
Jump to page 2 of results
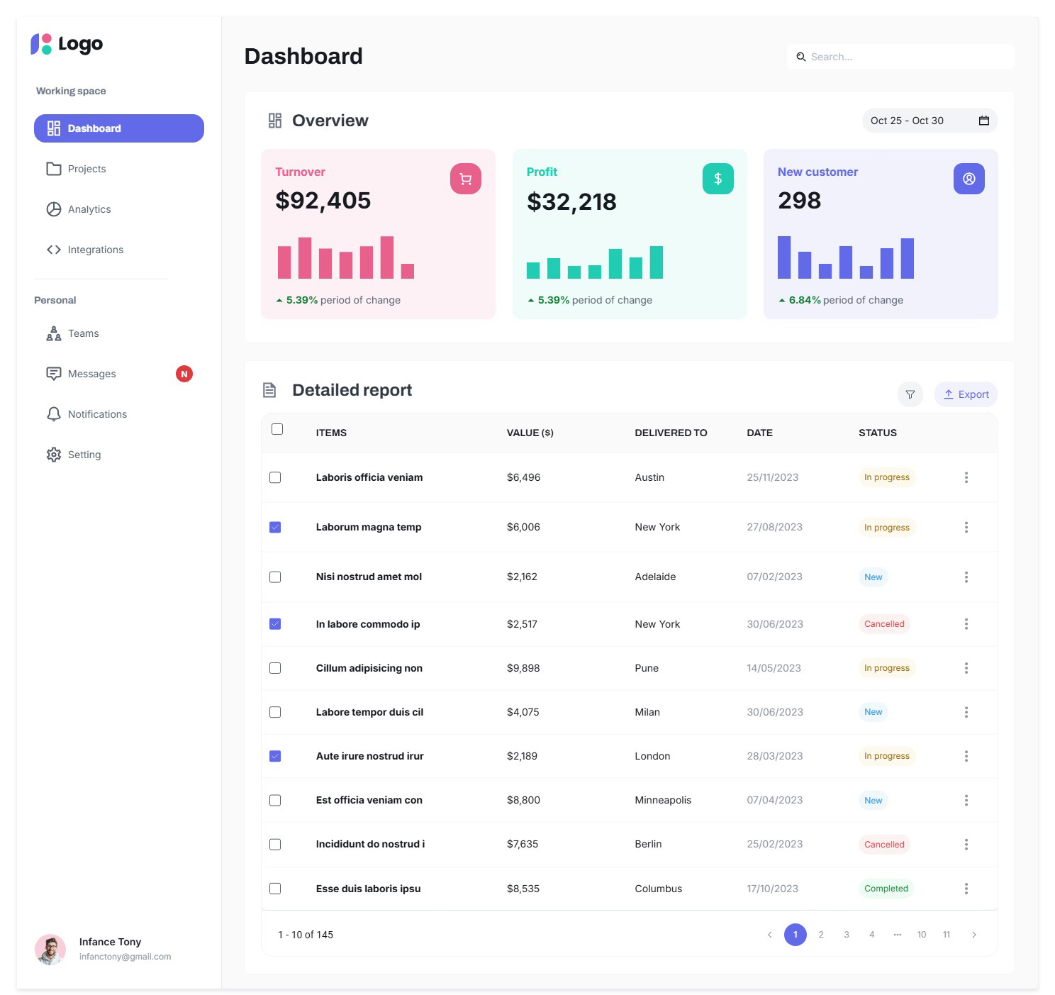tap(821, 935)
